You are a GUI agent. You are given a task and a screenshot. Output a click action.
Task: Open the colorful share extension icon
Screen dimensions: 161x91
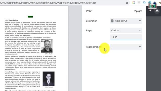pos(134,3)
